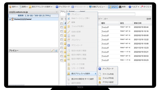Click フォルダ作成 folder icon in submenu
This screenshot has height=90, width=160.
point(100,78)
